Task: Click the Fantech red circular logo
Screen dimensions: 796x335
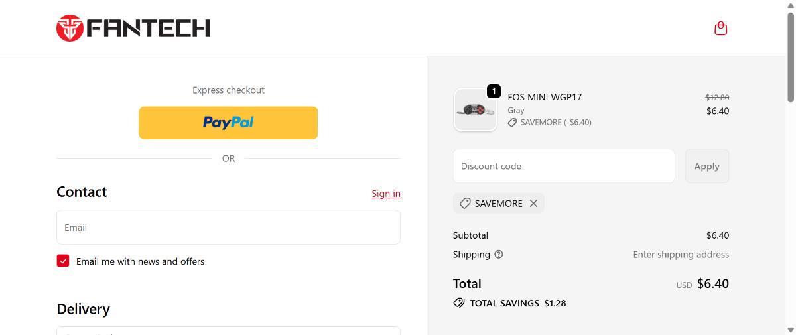Action: [70, 28]
